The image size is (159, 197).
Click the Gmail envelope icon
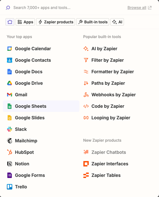[9, 94]
